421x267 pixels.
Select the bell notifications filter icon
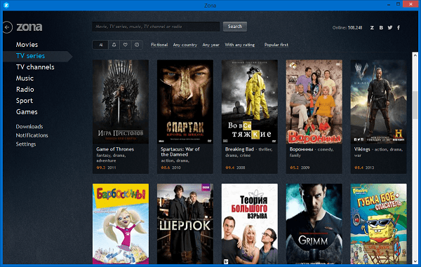pyautogui.click(x=114, y=45)
